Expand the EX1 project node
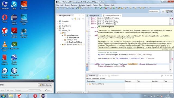The width and height of the screenshot is (174, 98). (x=58, y=24)
